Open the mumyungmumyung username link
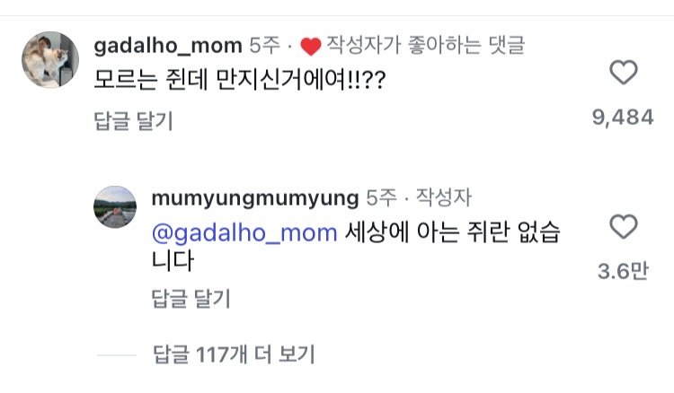Viewport: 674px width, 393px height. [x=256, y=197]
